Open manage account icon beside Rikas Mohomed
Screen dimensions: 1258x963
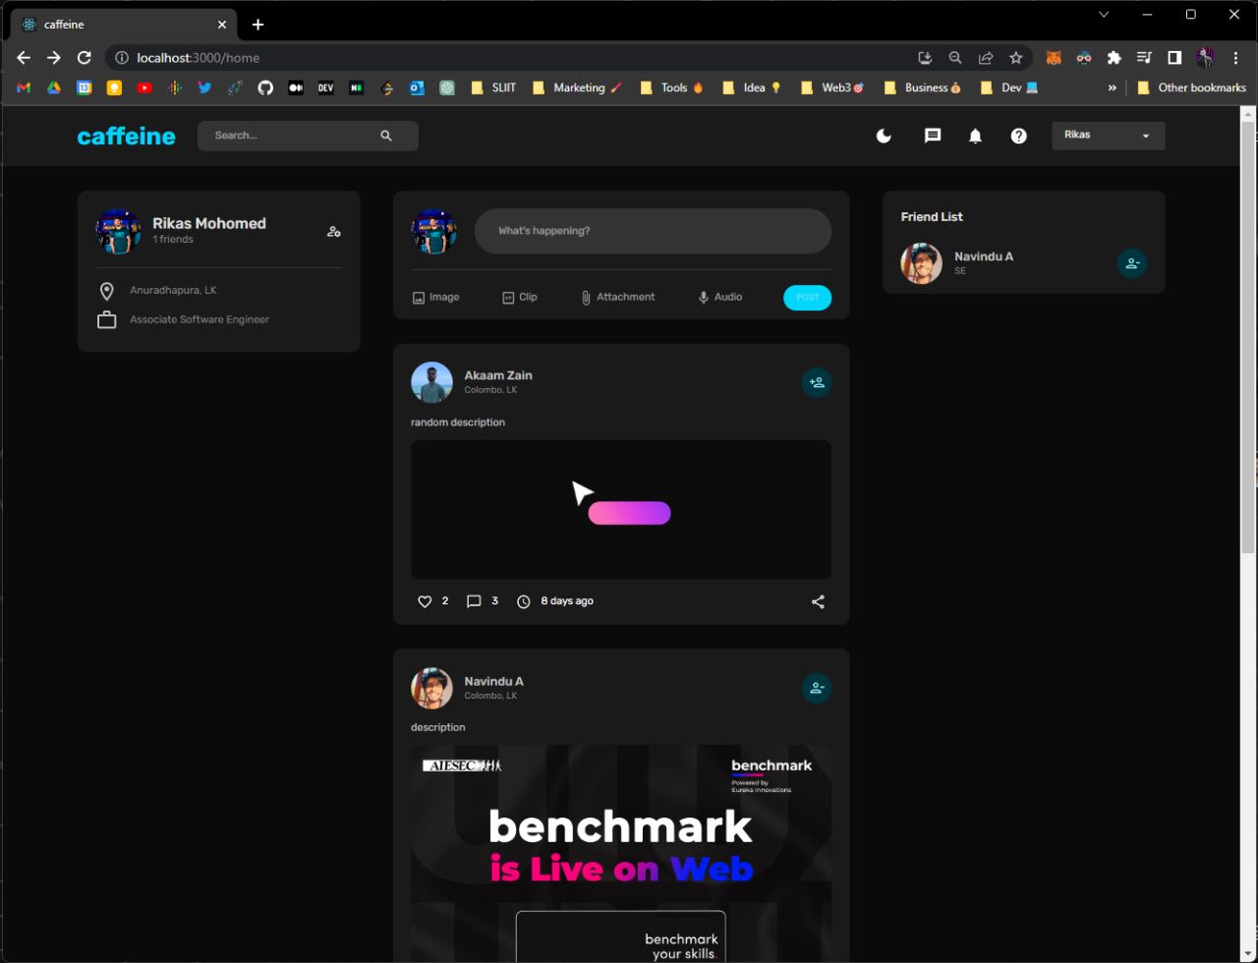pos(334,231)
